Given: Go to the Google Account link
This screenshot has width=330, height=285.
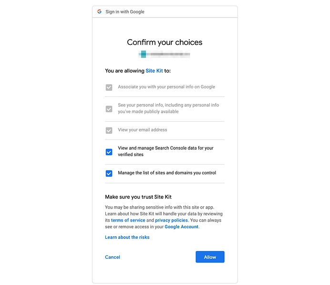Looking at the screenshot, I should (181, 227).
